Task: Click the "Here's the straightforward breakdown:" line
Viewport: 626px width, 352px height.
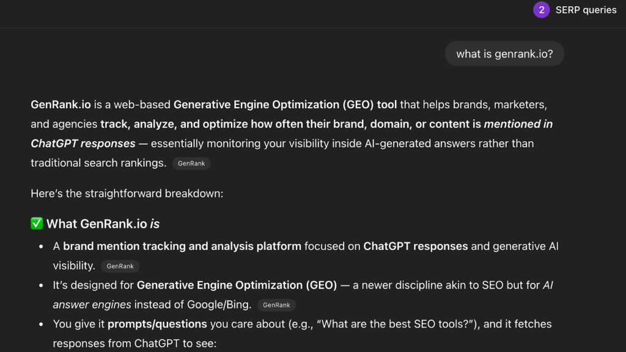Action: click(x=127, y=194)
